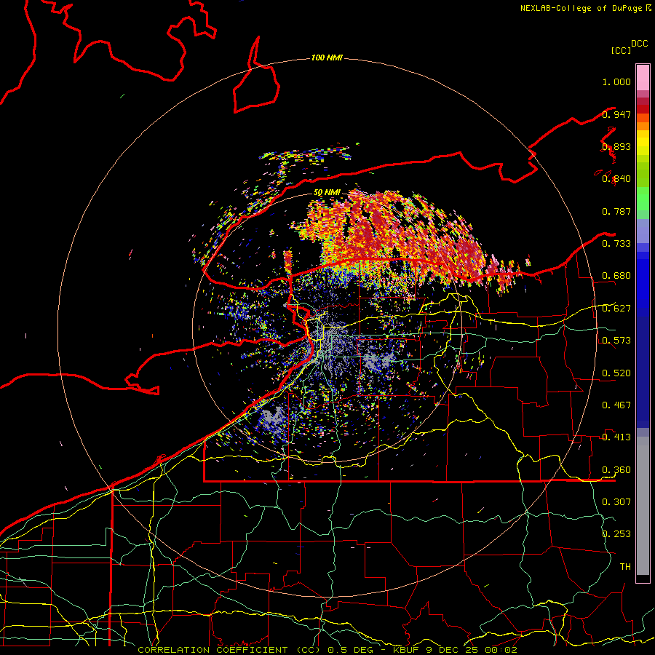Click the 50 NMI range ring label
655x655 pixels.
coord(327,193)
